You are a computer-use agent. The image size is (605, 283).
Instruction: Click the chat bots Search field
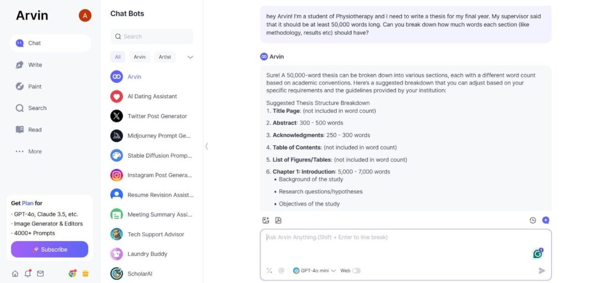[x=152, y=36]
